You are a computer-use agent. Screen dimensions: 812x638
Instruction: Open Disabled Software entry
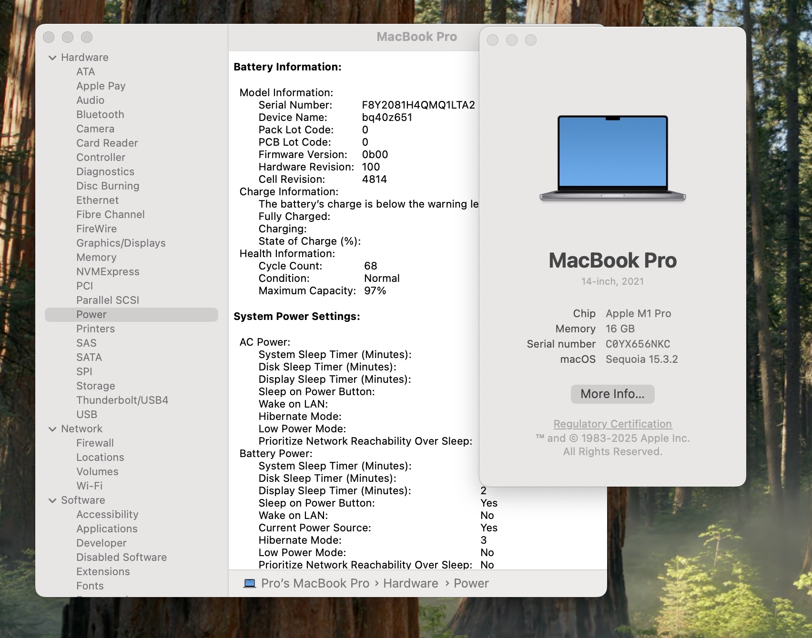coord(122,558)
